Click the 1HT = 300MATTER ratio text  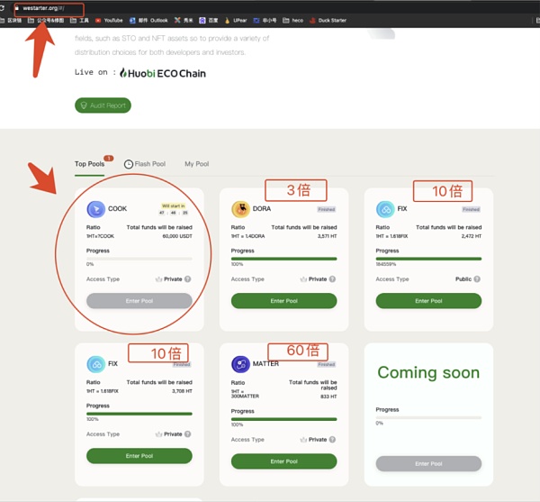[245, 394]
